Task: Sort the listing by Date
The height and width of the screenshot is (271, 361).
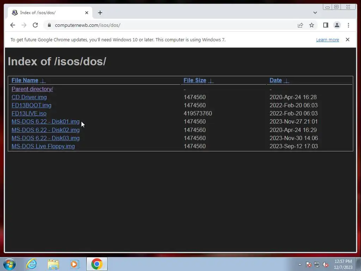Action: point(276,80)
